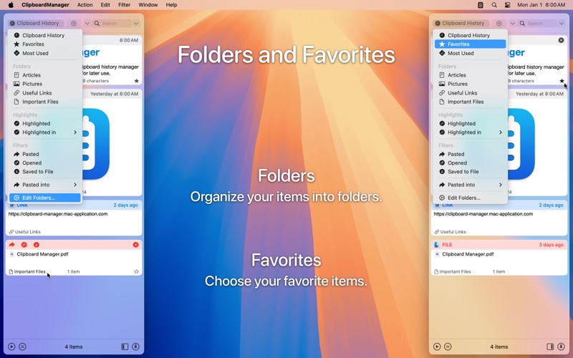Viewport: 573px width, 358px height.
Task: Click the magnifier icon in left search field
Action: 97,24
